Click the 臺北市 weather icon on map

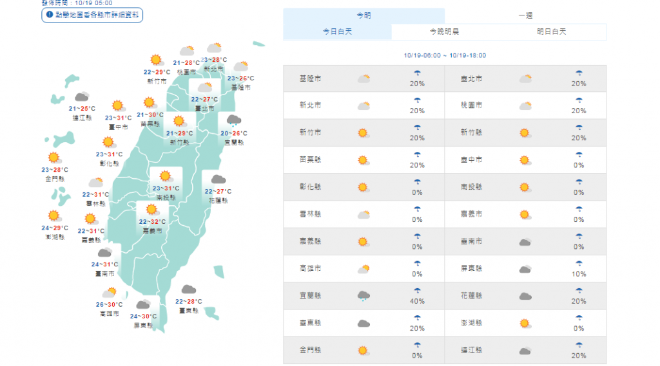[x=205, y=87]
